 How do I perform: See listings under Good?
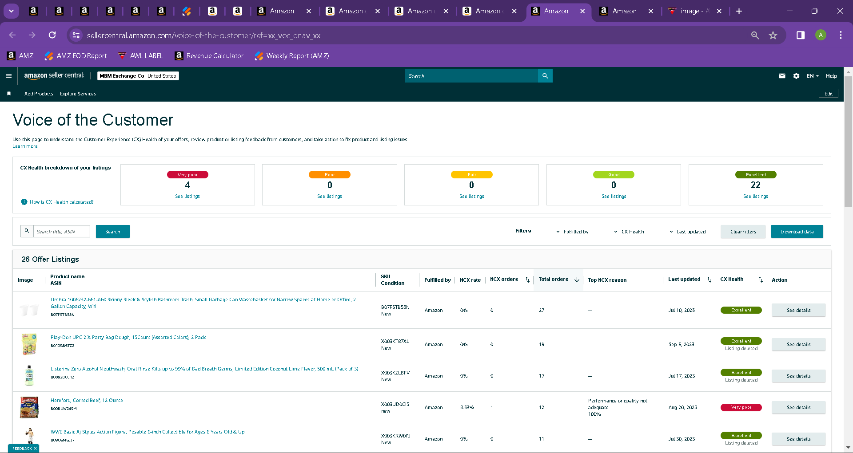point(614,196)
